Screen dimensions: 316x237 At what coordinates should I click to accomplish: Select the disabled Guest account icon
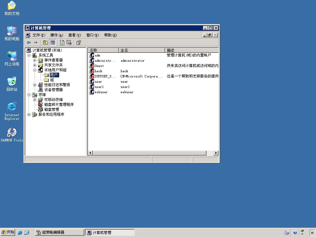92,65
